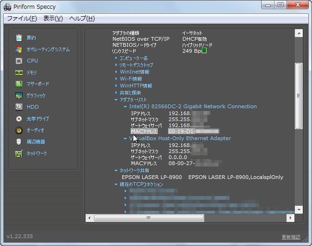312x246 pixels.
Task: Collapse the 現在のTCPコネクション section
Action: pos(116,184)
